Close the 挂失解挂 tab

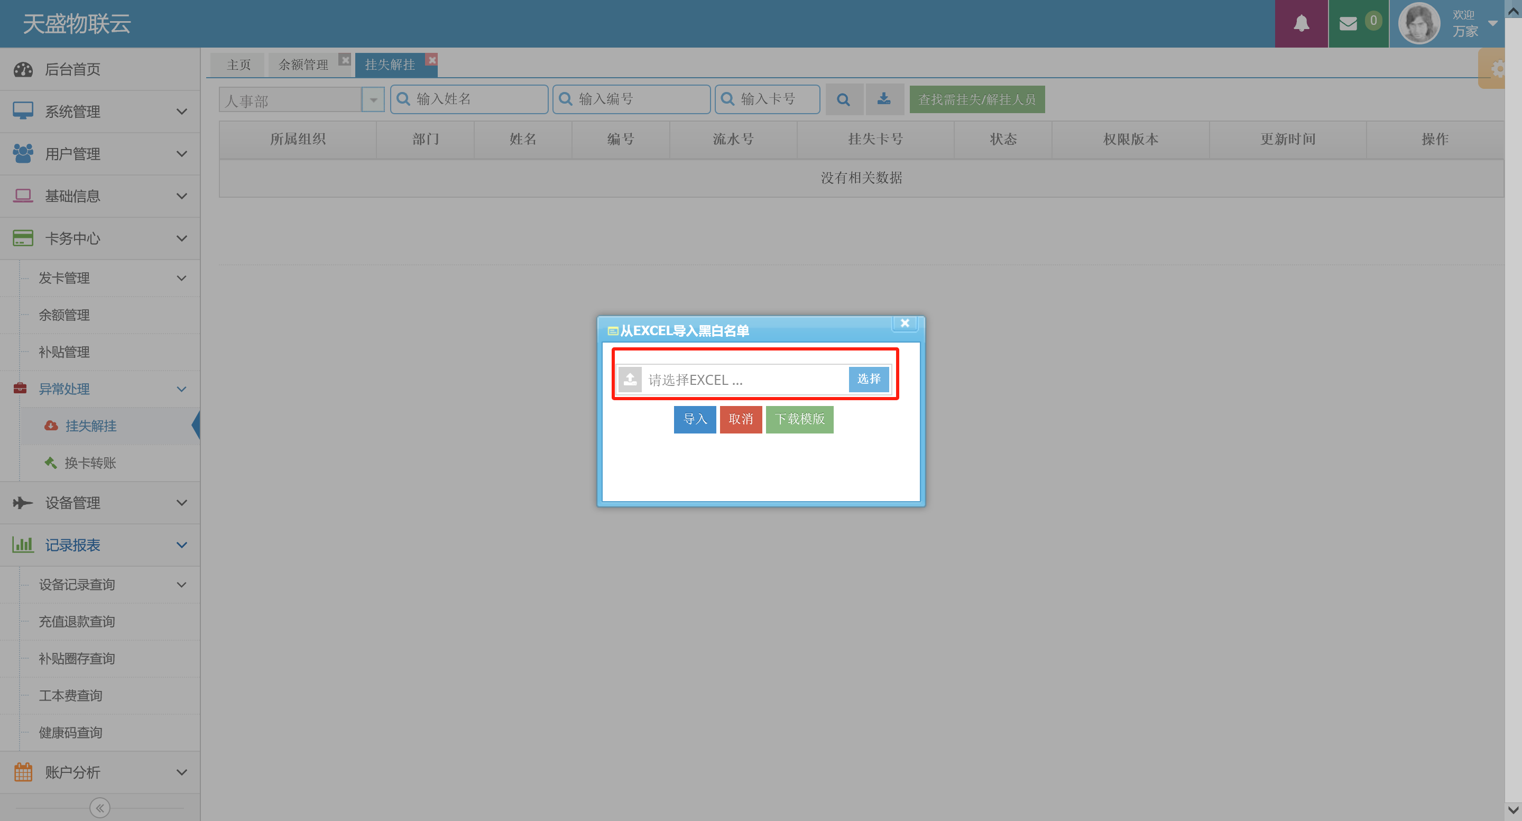(x=432, y=60)
